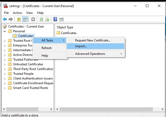166x117 pixels.
Task: Toggle Show/Hide Action Pane toolbar icon
Action: [x=61, y=20]
